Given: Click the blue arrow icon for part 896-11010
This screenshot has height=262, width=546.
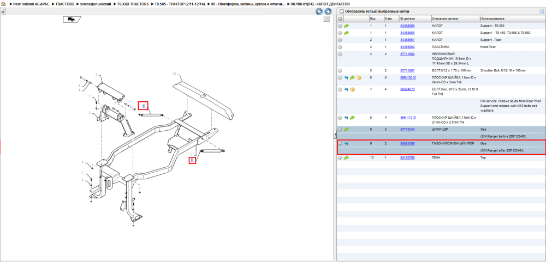Looking at the screenshot, I should coord(347,118).
